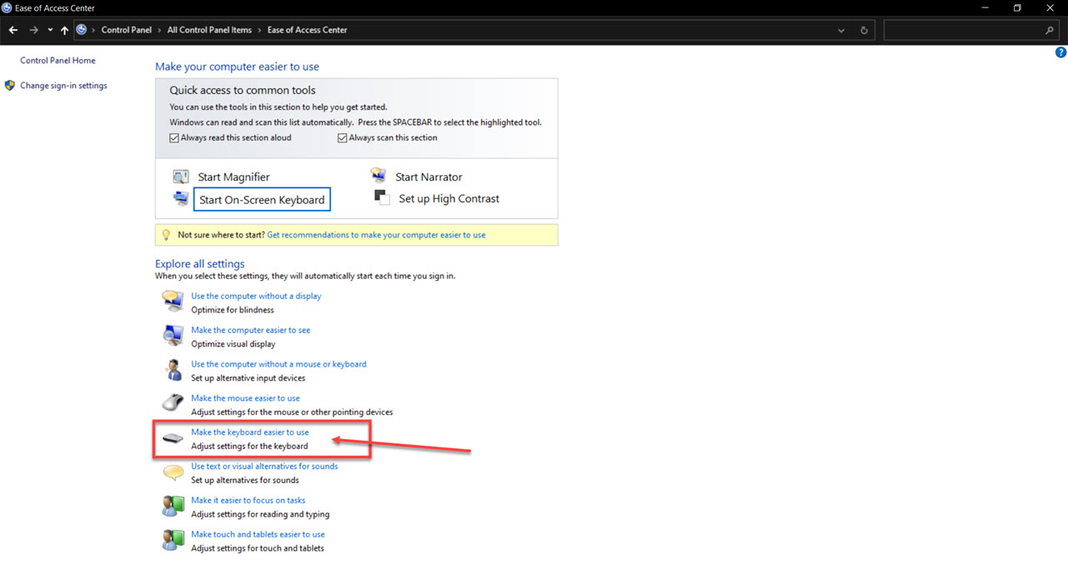Expand the address bar history dropdown
Screen dimensions: 1068x579
pos(841,30)
